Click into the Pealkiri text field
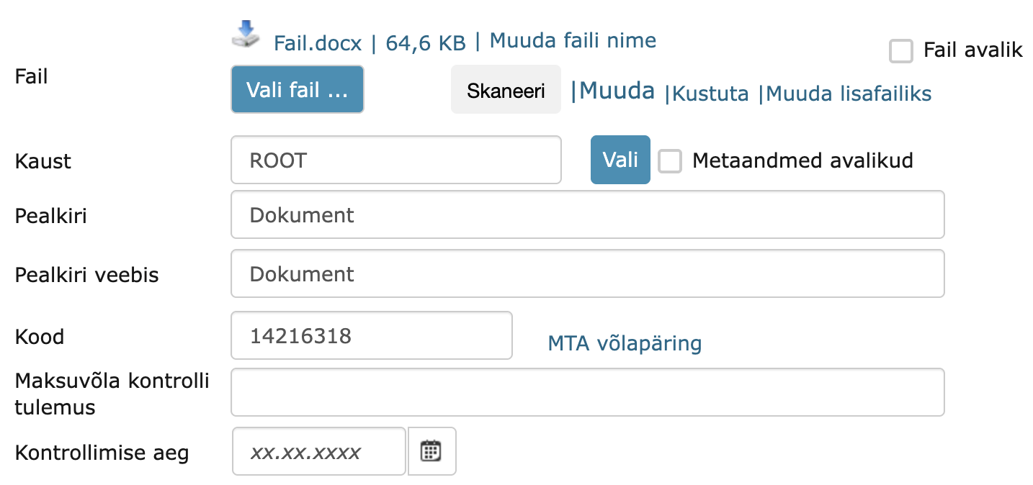Screen dimensions: 1033x485 (x=588, y=214)
